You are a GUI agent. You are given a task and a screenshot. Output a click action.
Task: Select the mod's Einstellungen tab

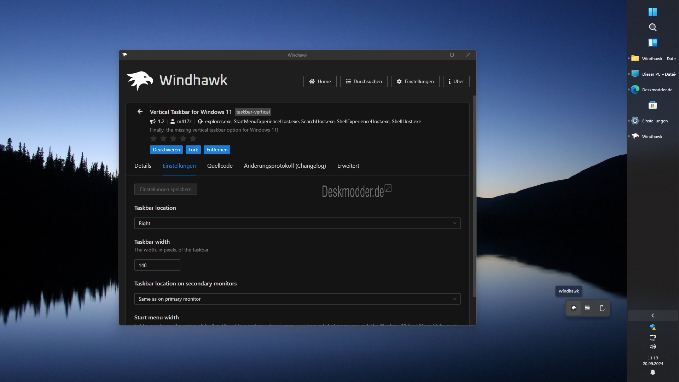(x=179, y=166)
